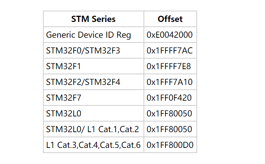Click the word Reg in first row
This screenshot has height=164, width=265.
(x=124, y=35)
